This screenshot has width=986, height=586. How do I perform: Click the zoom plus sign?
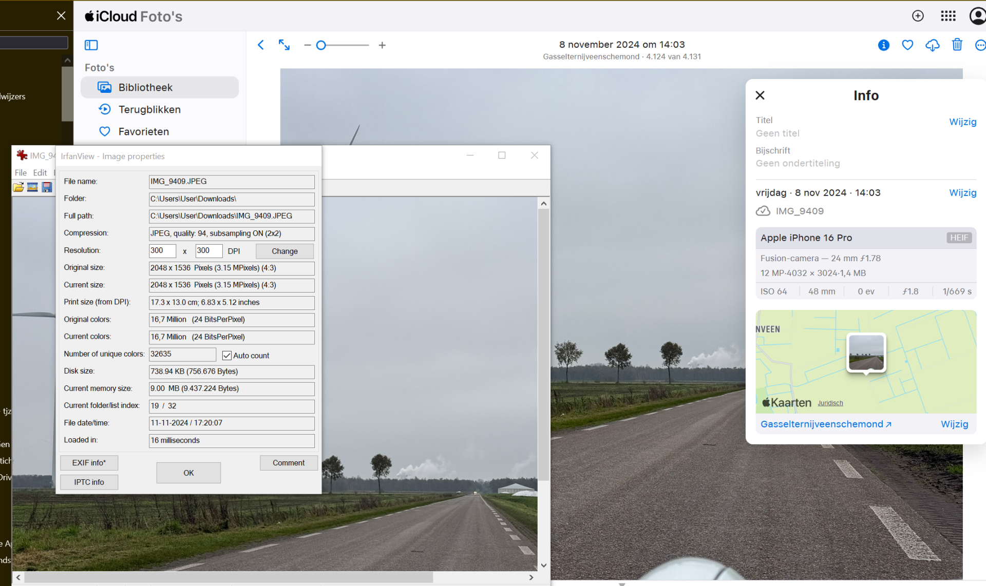pos(382,45)
